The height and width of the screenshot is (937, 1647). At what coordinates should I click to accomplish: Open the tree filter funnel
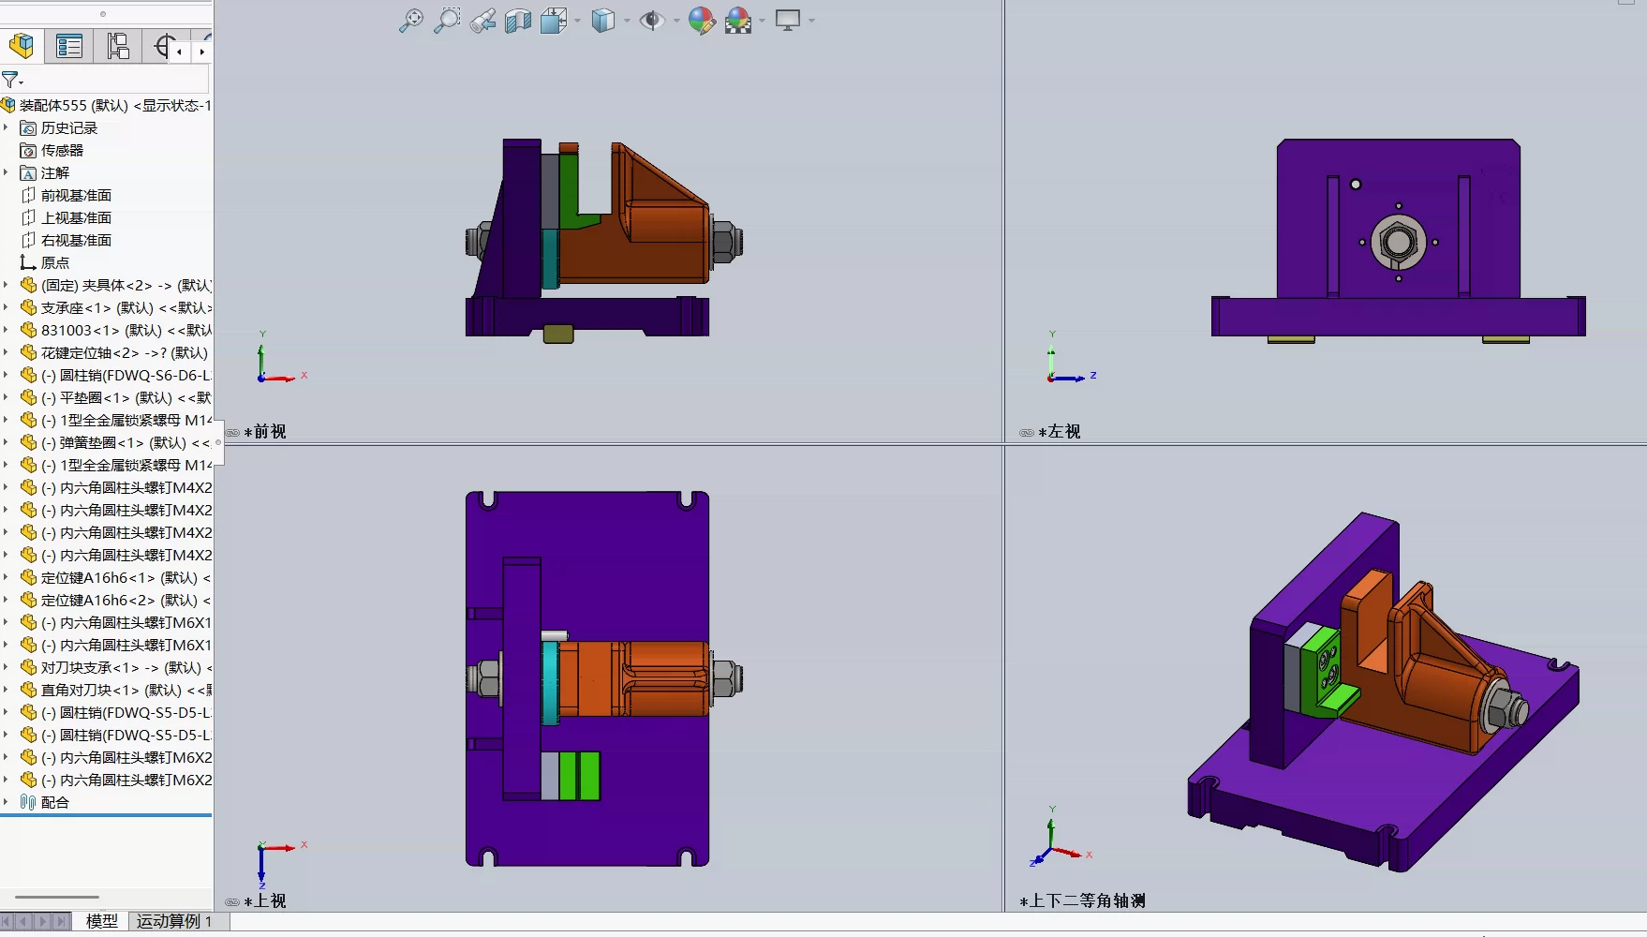[x=11, y=80]
